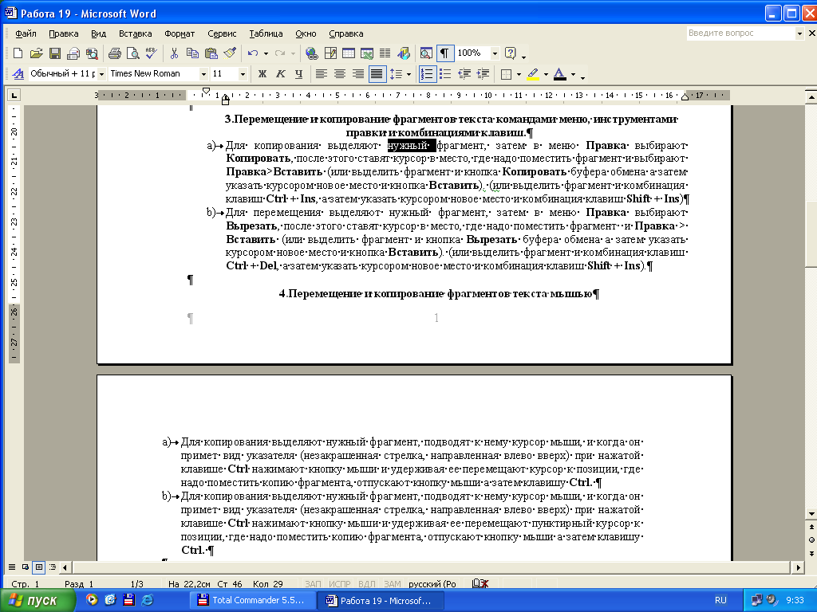Toggle ВДЛ extend selection in status bar
The image size is (817, 612).
(367, 584)
